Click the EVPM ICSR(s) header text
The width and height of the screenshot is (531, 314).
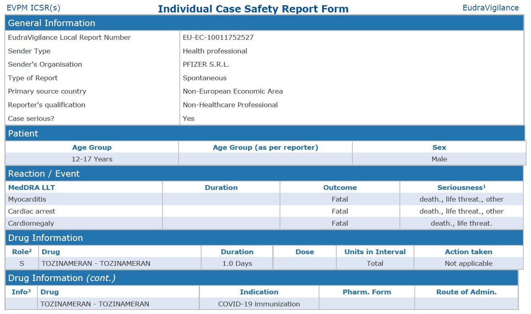coord(34,8)
